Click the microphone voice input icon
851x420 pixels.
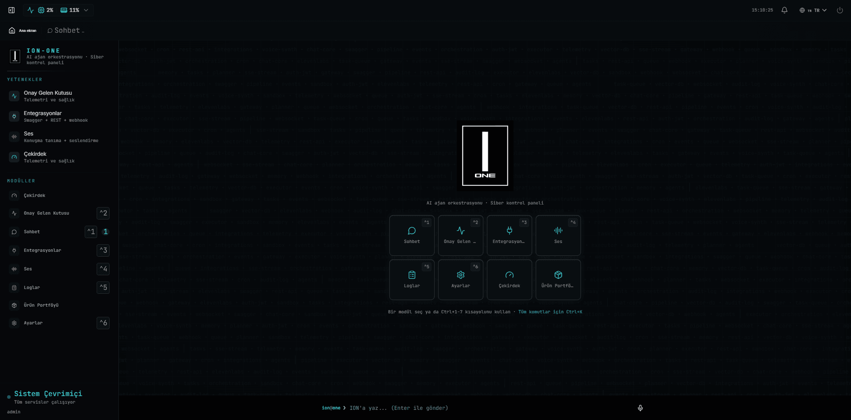pos(640,408)
